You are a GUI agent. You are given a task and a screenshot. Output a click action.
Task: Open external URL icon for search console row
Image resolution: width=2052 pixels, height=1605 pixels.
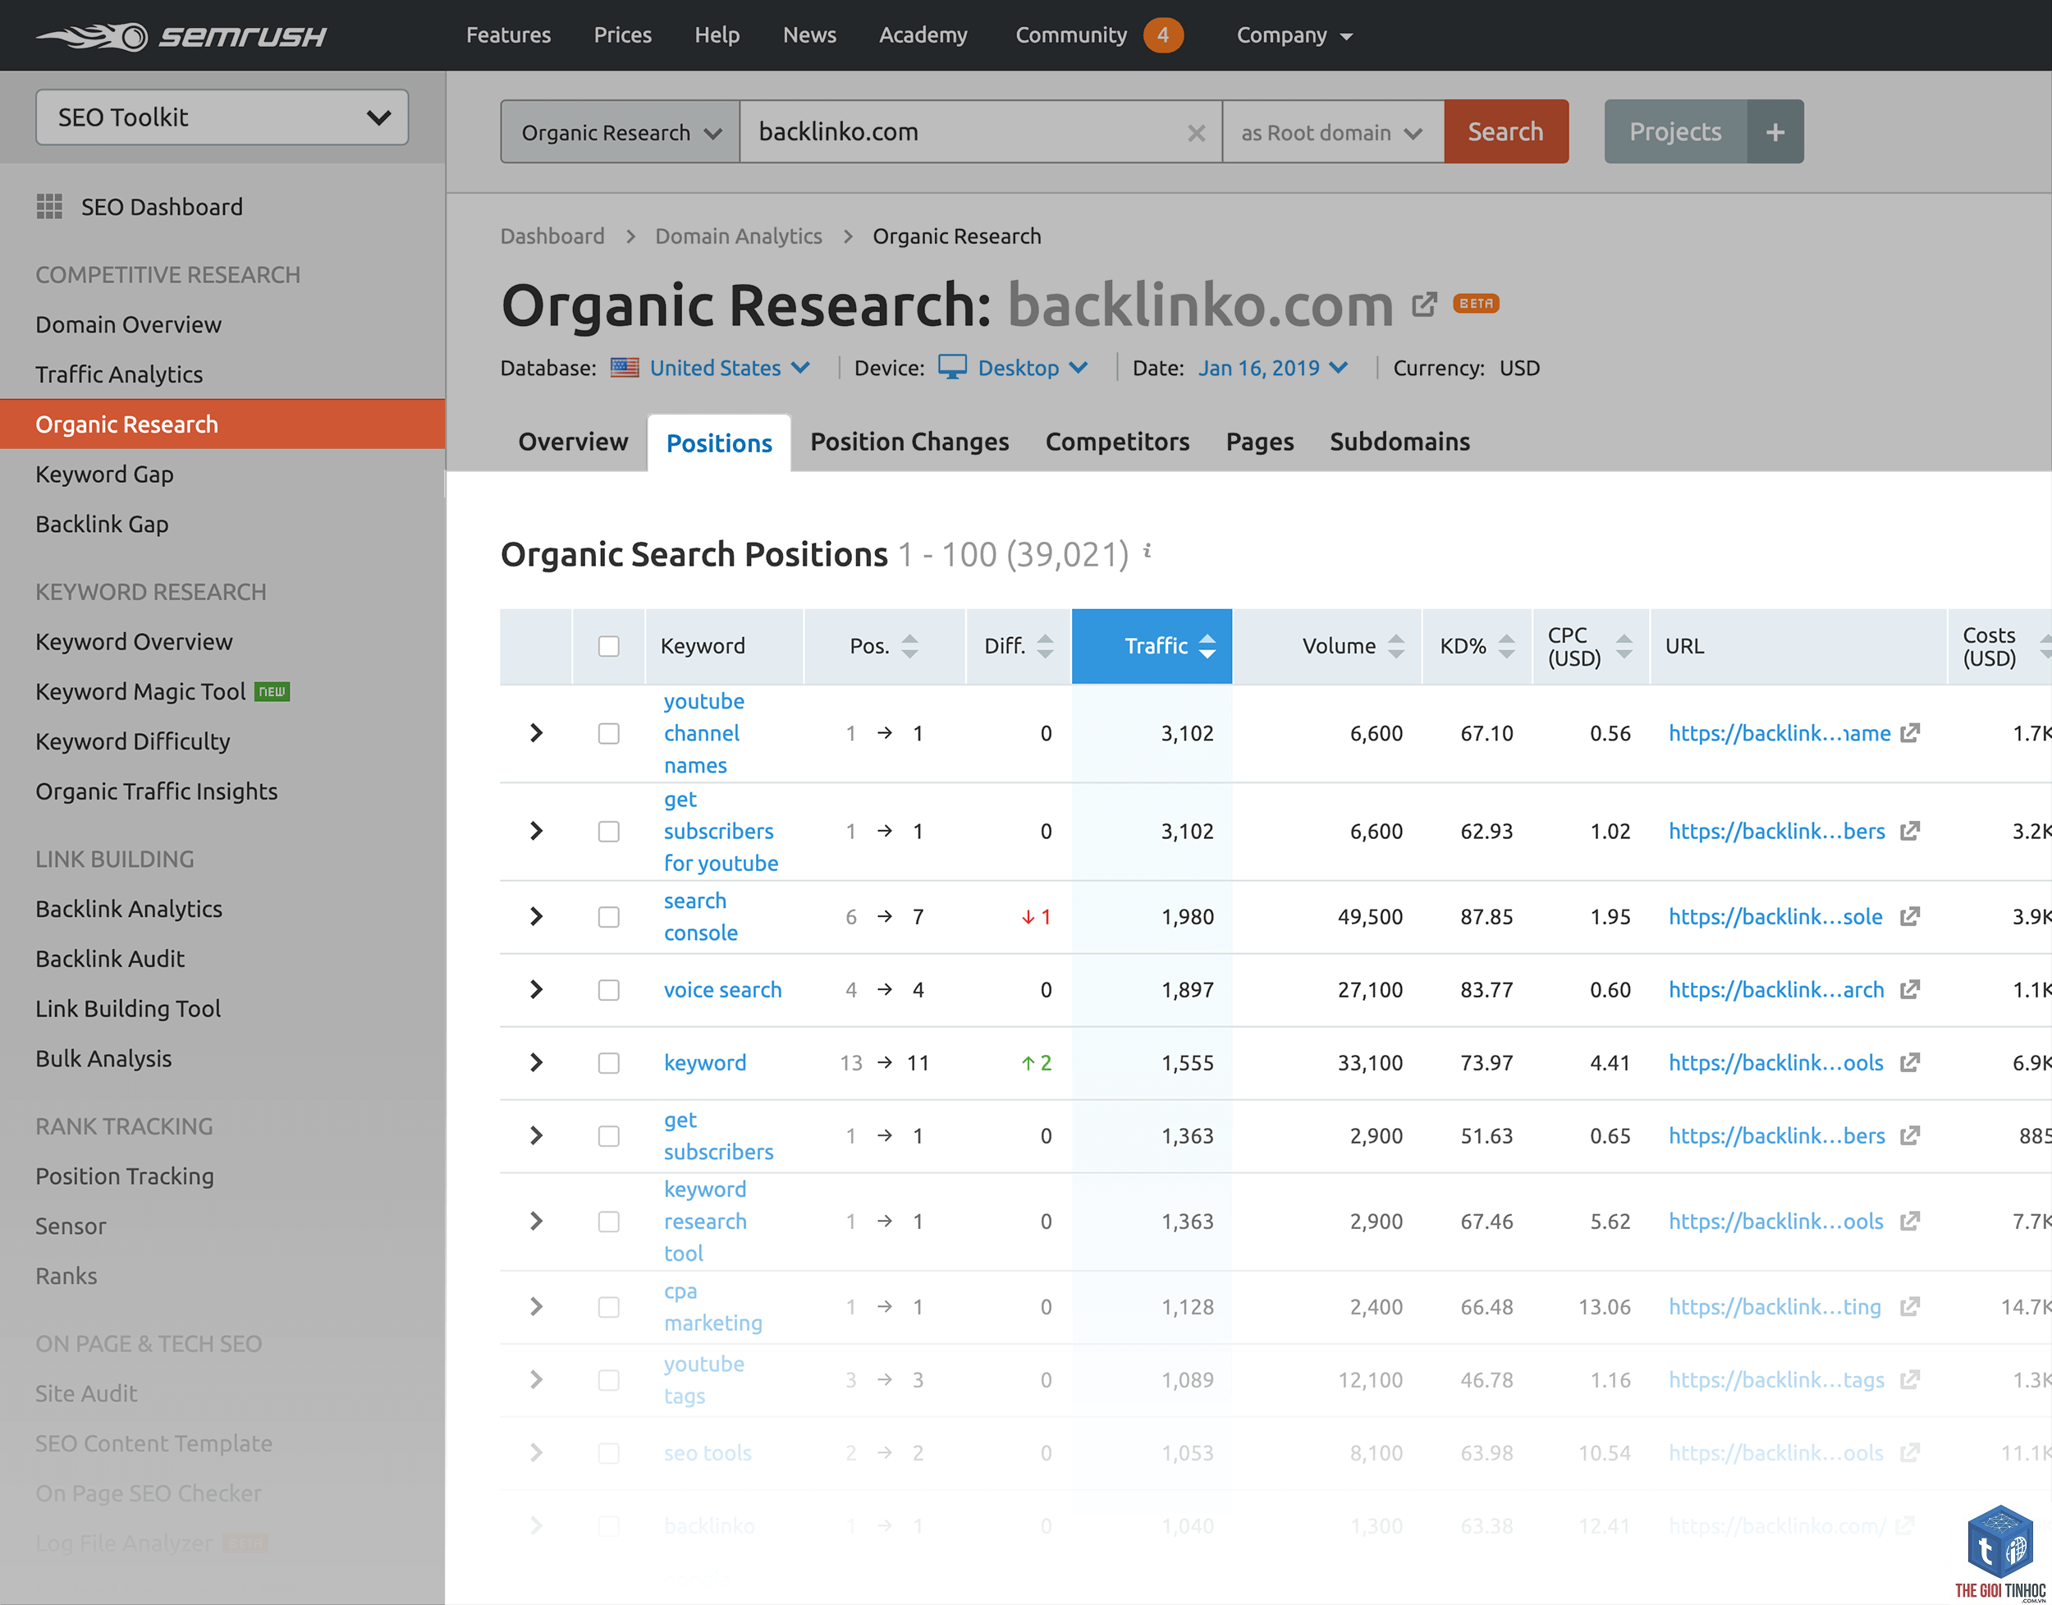(x=1909, y=916)
